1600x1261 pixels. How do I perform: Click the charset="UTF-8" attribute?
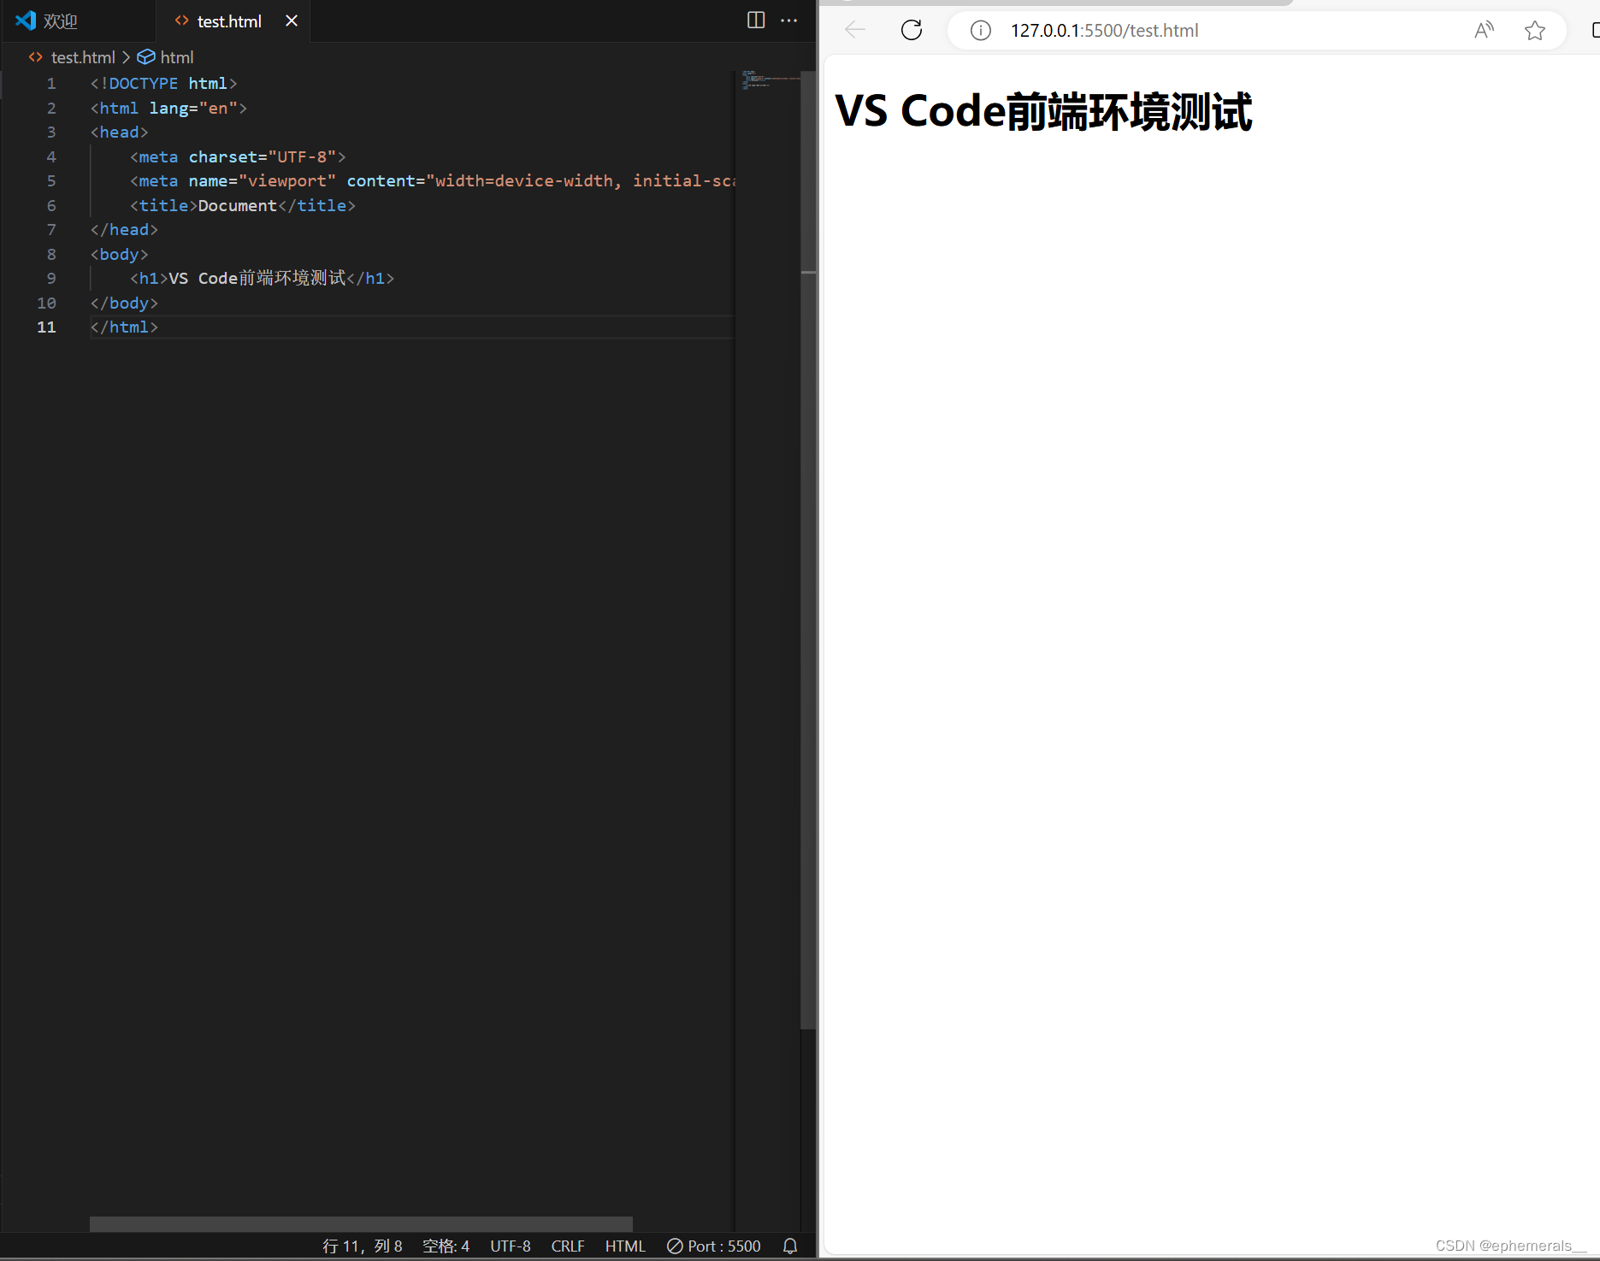pos(262,157)
